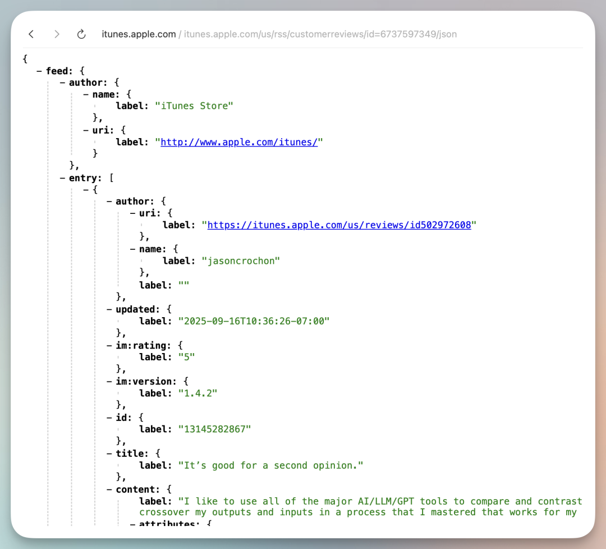Collapse the top-level author object

[x=62, y=83]
